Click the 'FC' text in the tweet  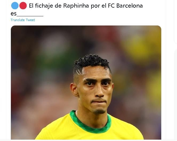(111, 6)
